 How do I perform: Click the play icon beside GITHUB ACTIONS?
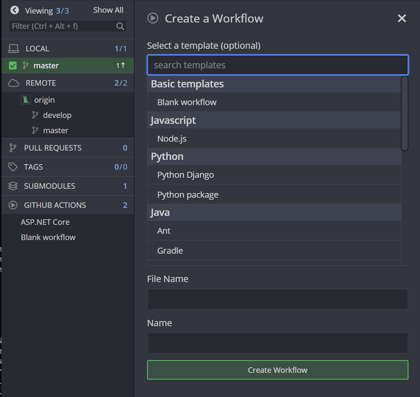pos(13,205)
